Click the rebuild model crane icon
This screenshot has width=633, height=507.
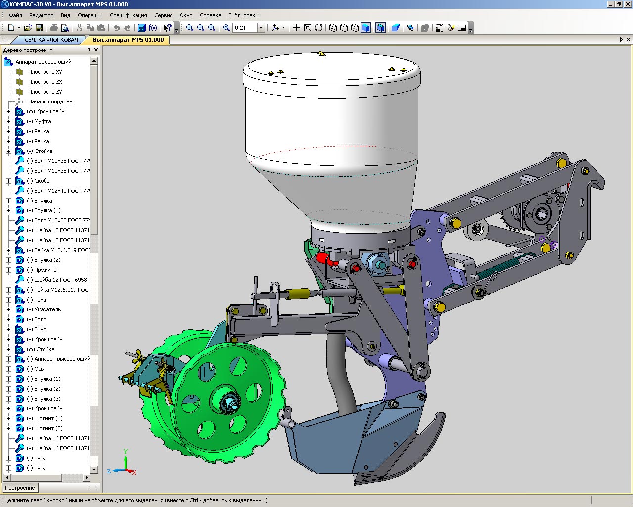coord(440,28)
